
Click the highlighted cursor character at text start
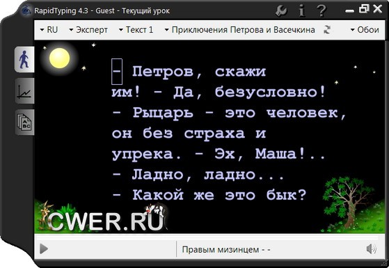tap(117, 72)
